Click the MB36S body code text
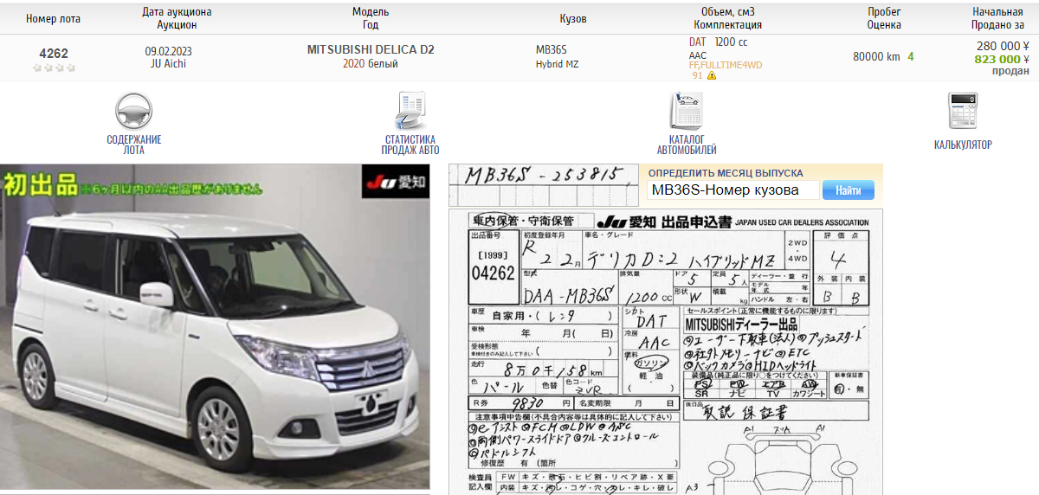 [x=551, y=50]
